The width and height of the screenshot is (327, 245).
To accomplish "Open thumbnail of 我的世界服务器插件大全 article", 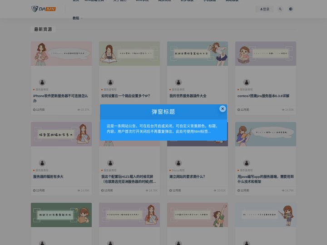I will point(198,54).
